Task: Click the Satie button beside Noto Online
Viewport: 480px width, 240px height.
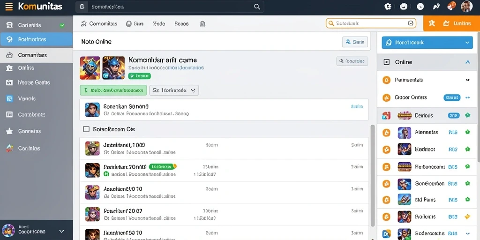Action: point(355,42)
